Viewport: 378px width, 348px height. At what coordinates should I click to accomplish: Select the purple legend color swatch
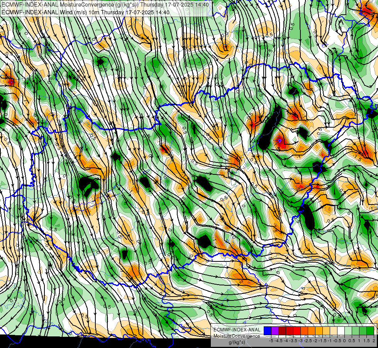[x=275, y=331]
